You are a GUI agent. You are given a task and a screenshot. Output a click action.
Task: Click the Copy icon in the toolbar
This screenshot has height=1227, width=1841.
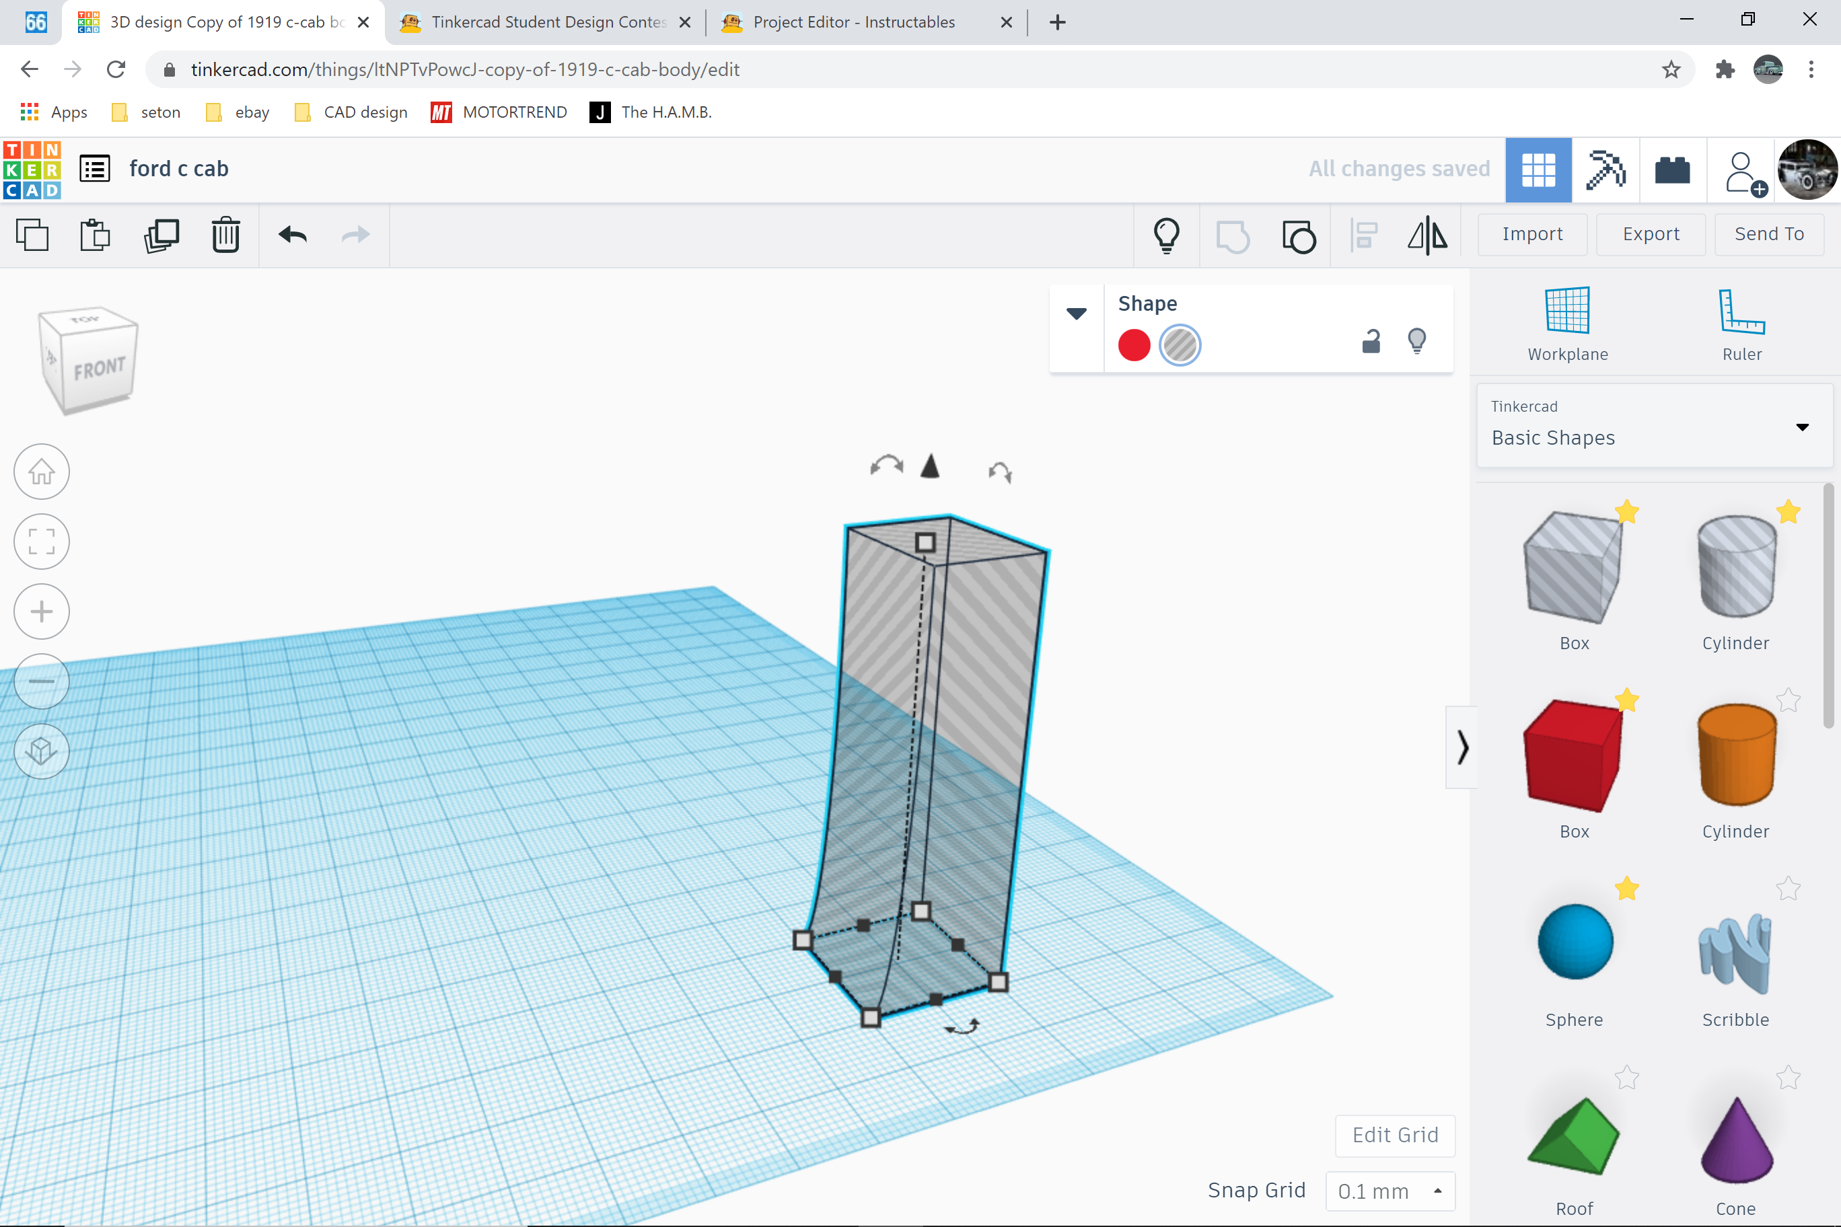(x=32, y=235)
